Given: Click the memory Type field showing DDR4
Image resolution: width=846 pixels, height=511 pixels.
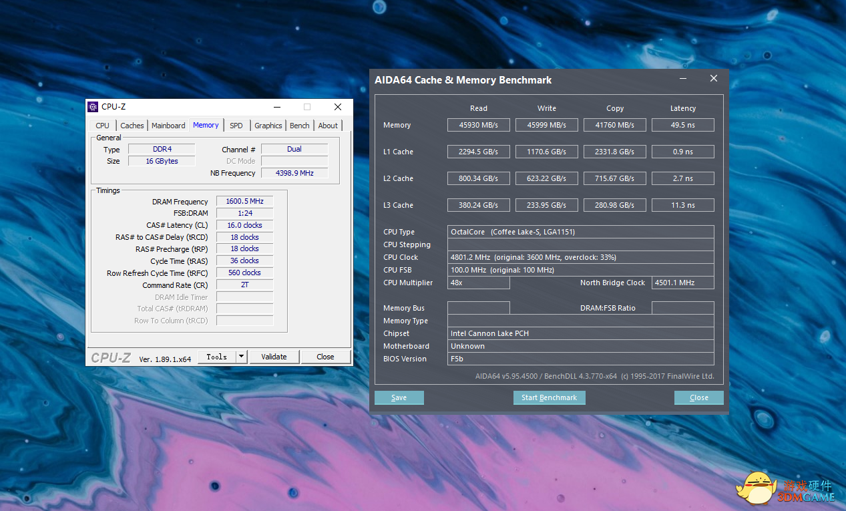Looking at the screenshot, I should pyautogui.click(x=162, y=149).
